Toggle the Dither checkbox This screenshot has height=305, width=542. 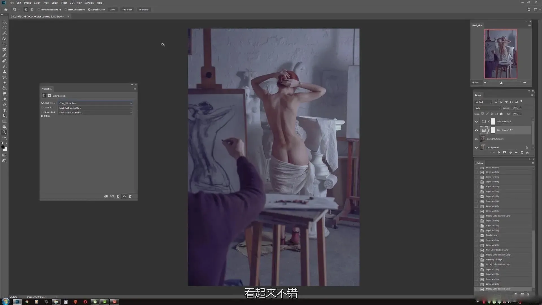(x=42, y=116)
